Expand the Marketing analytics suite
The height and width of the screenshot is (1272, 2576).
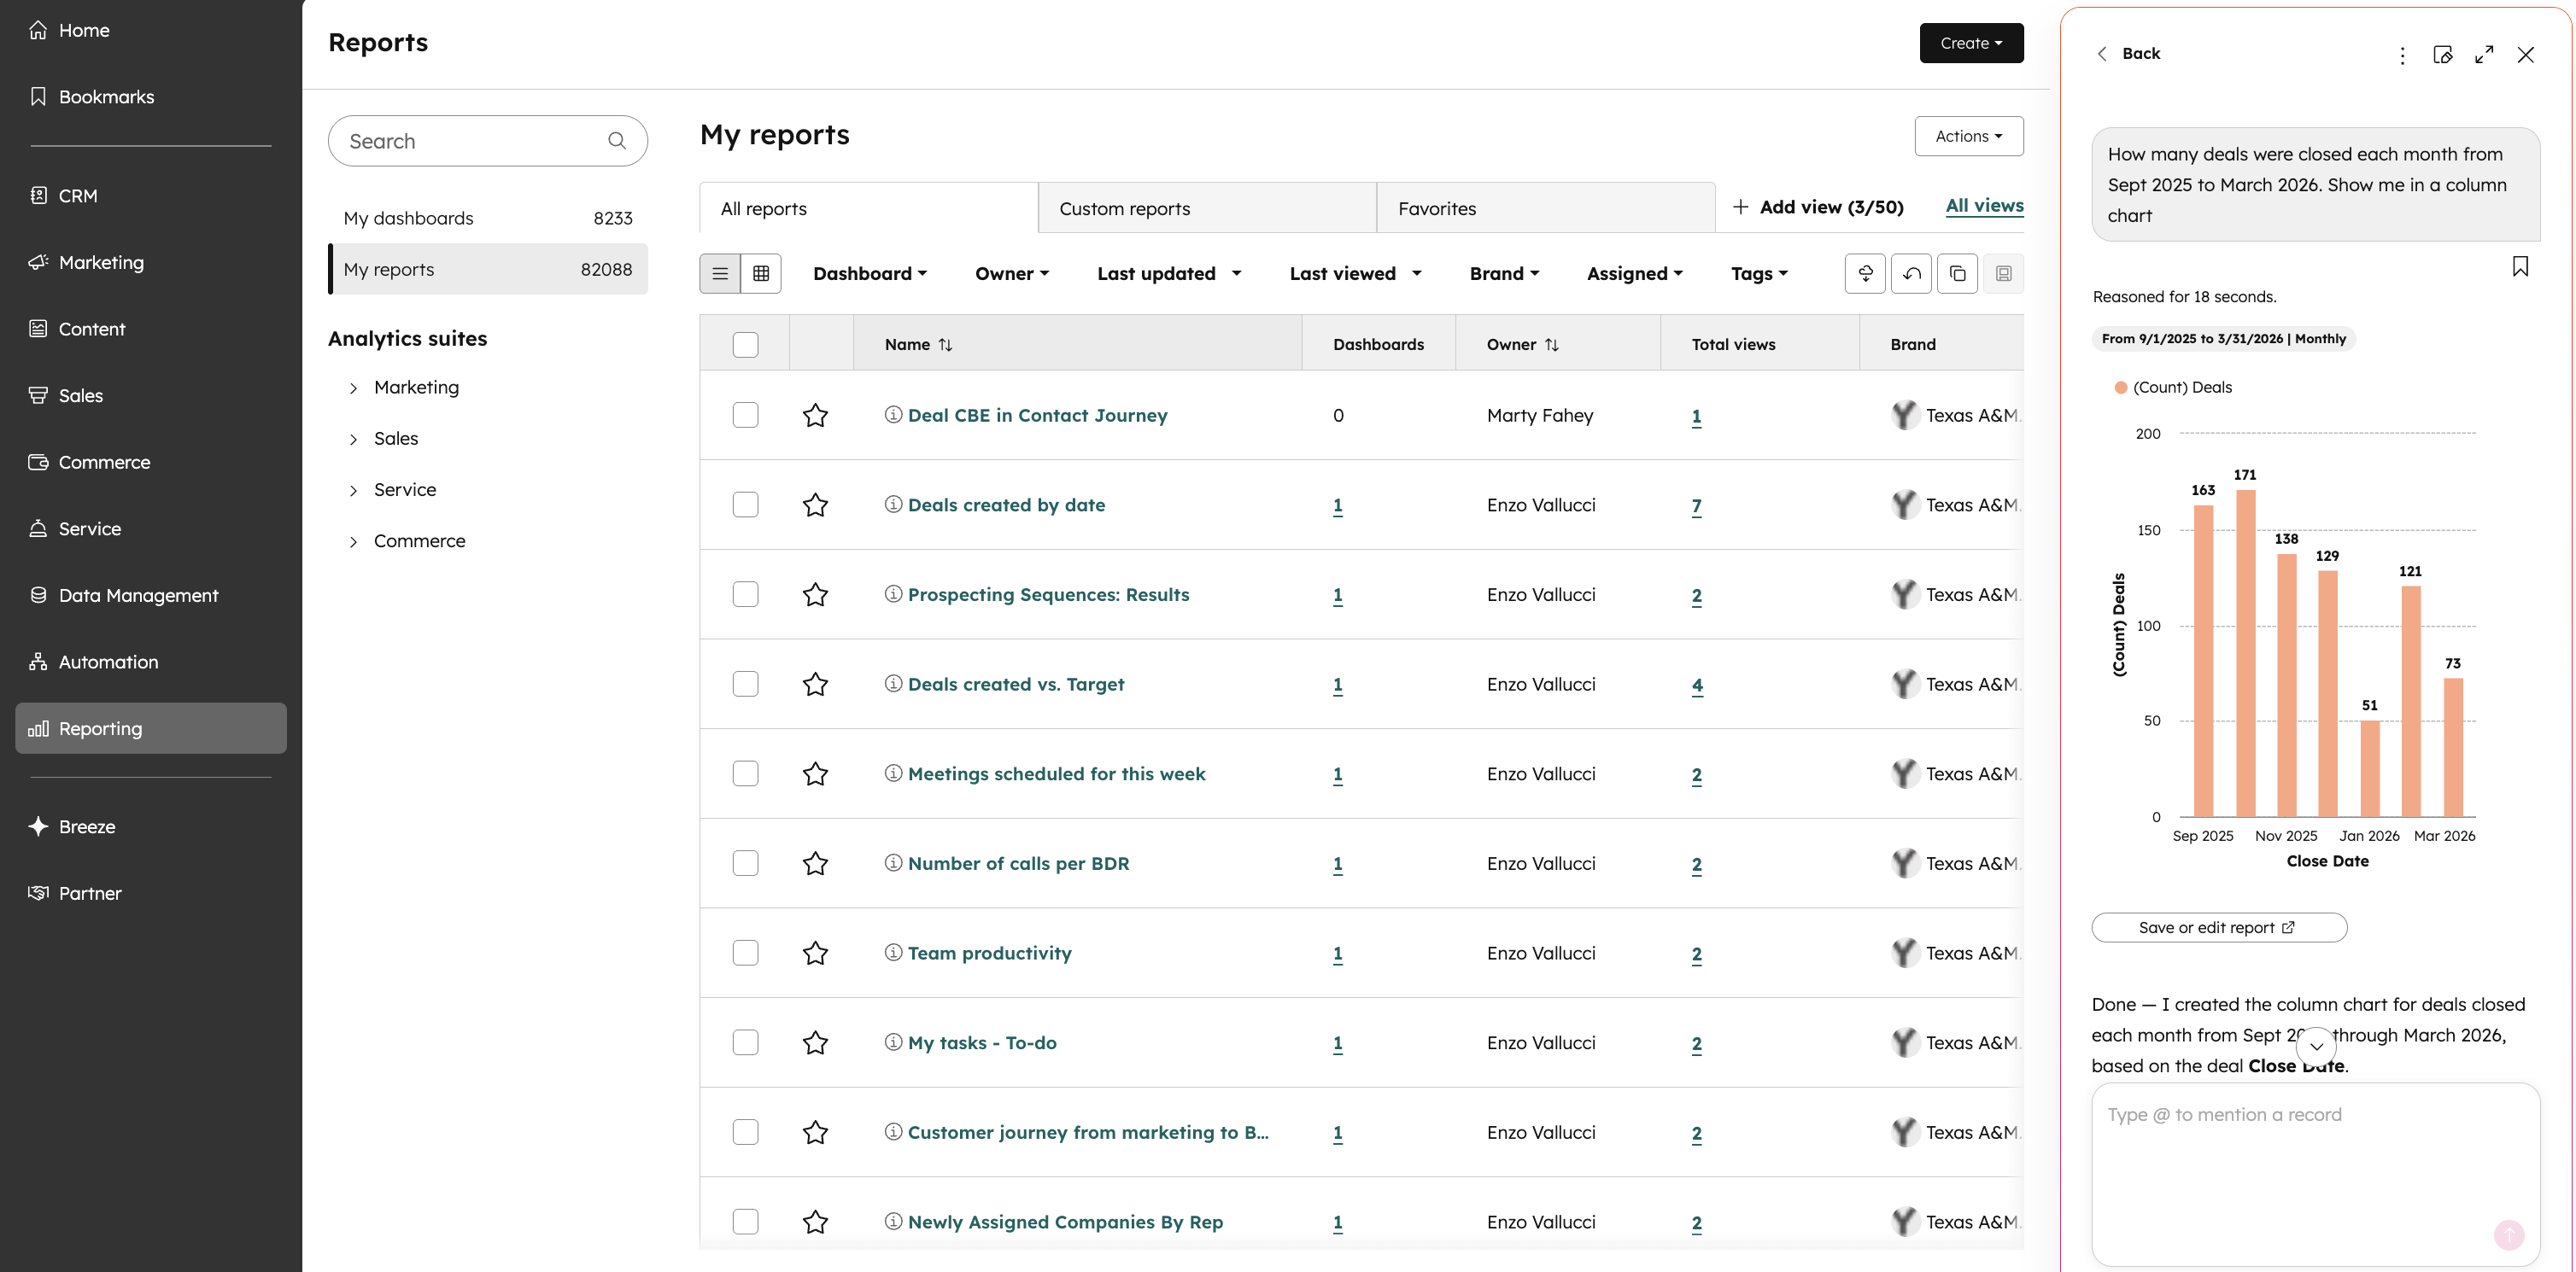point(353,388)
